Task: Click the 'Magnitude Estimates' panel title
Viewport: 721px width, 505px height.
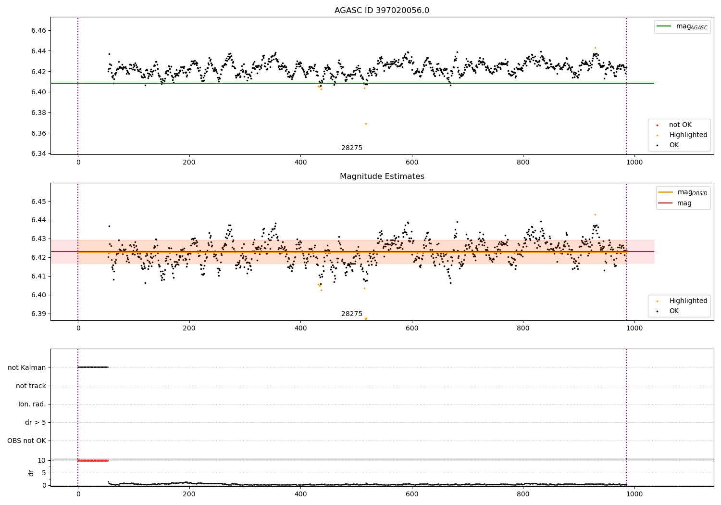Action: pos(382,177)
